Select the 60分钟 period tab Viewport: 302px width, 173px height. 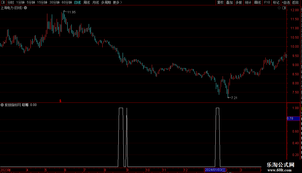pyautogui.click(x=67, y=2)
